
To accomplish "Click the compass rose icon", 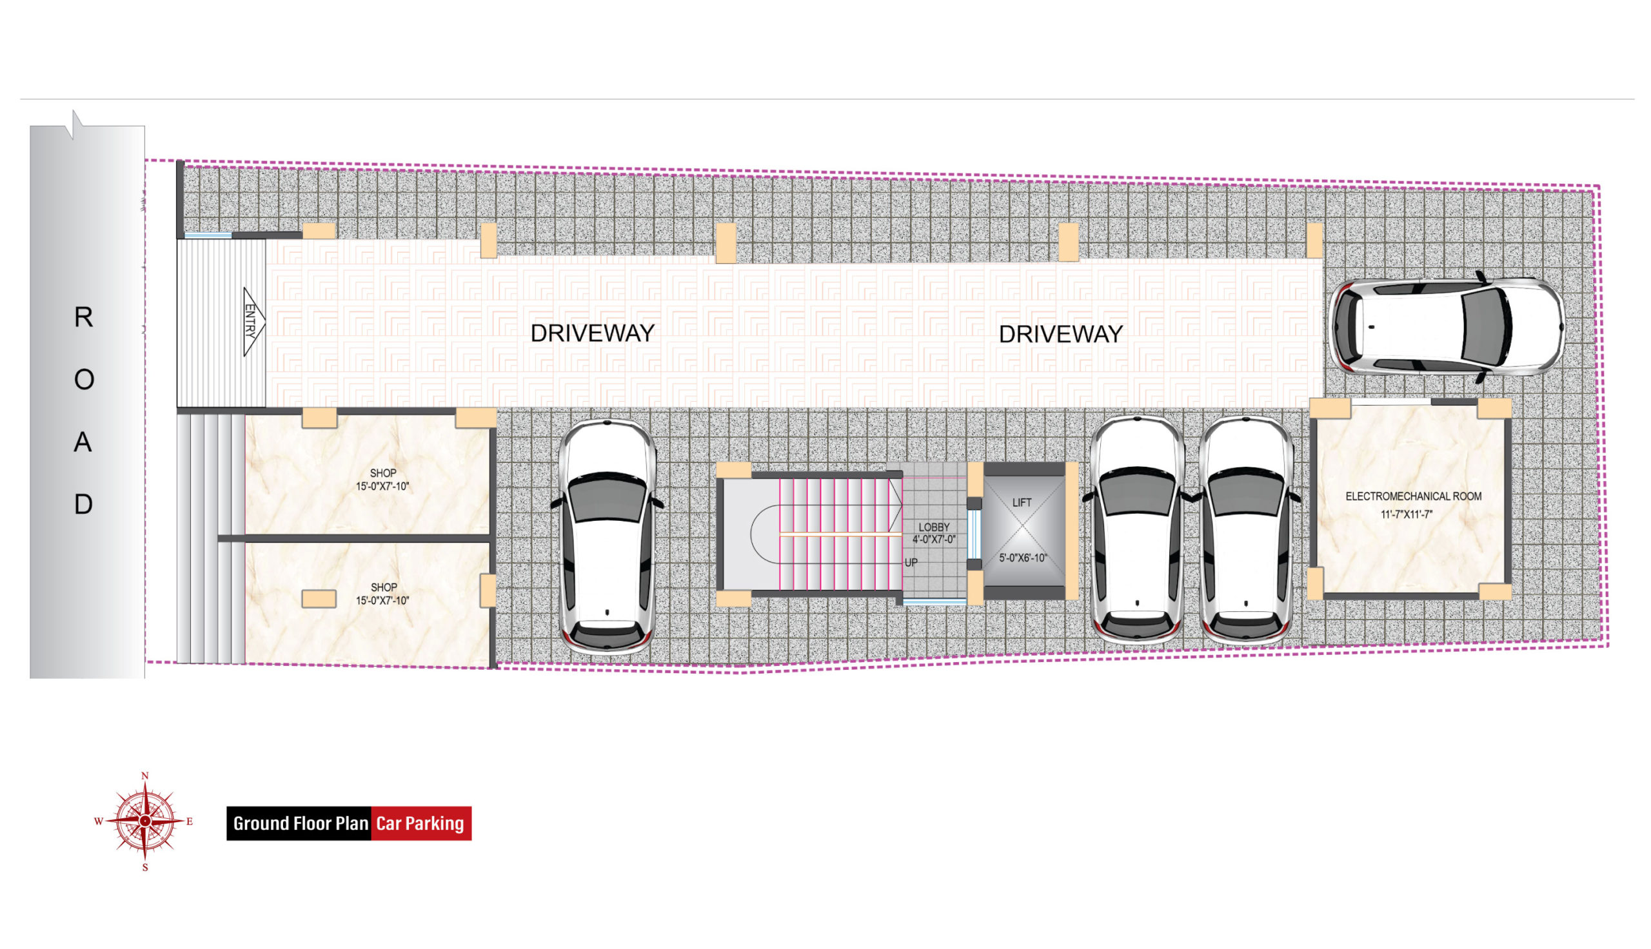I will (144, 821).
